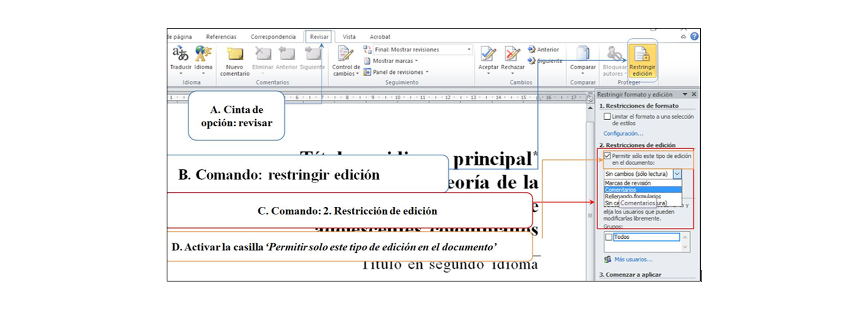Viewport: 865px width, 315px height.
Task: Click Todos entry in groups list
Action: (646, 237)
